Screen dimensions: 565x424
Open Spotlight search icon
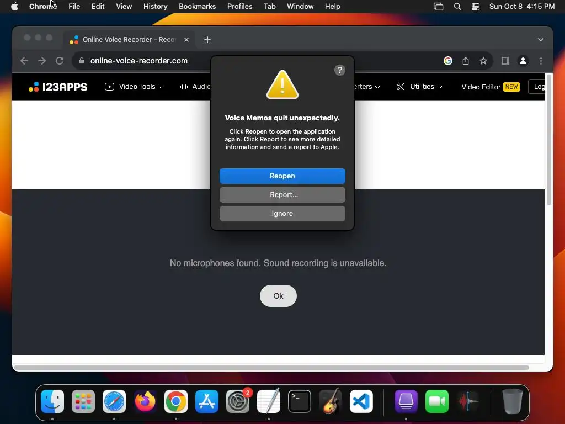457,7
